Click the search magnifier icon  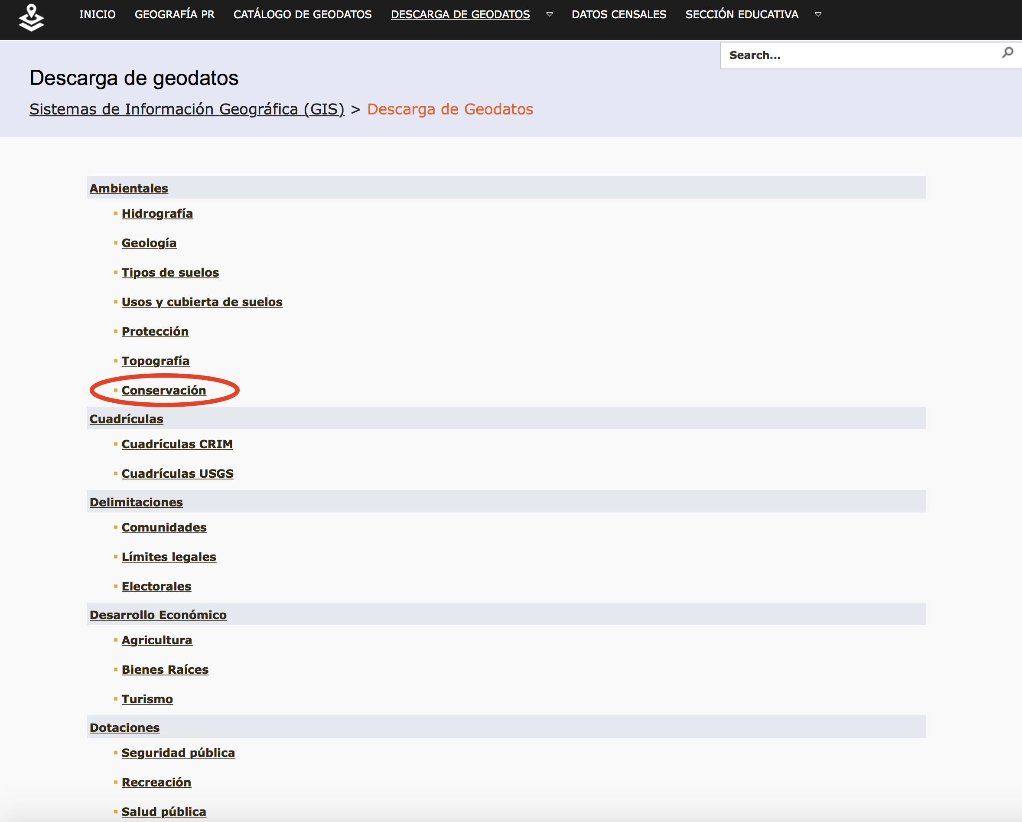pos(1007,52)
